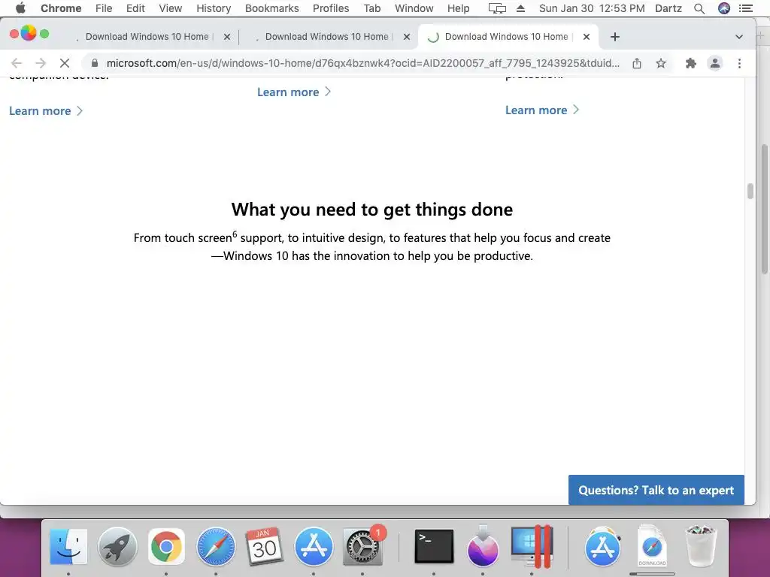This screenshot has width=770, height=577.
Task: Open the date and time clock
Action: (x=592, y=8)
